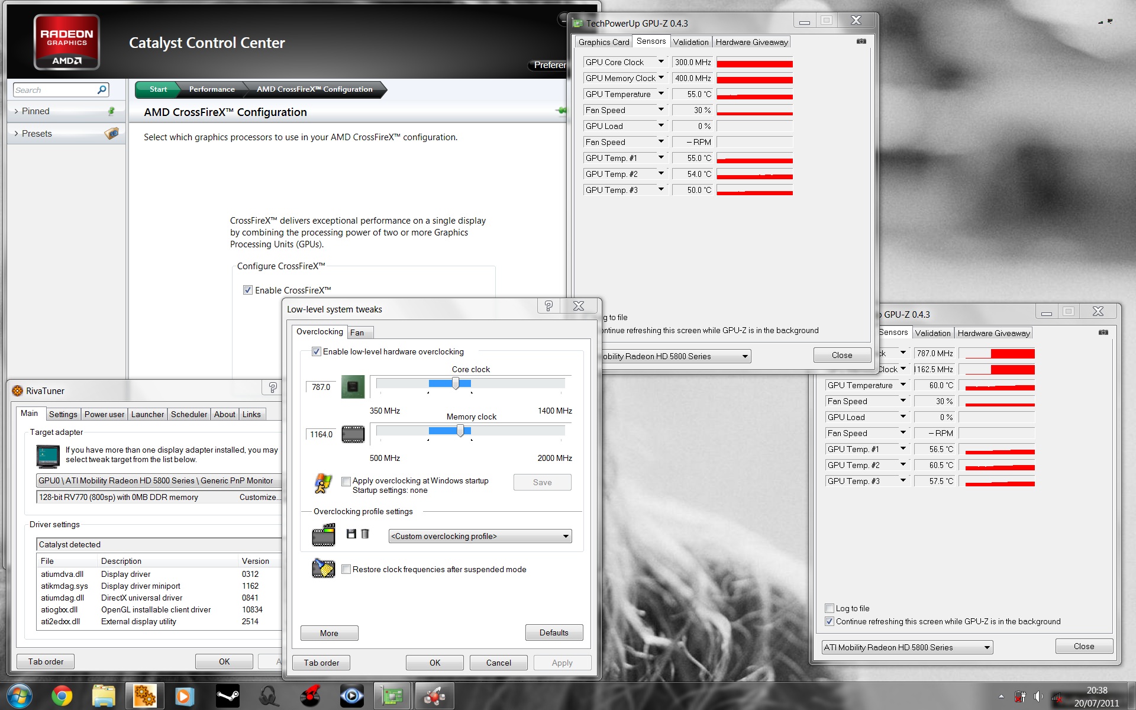The height and width of the screenshot is (710, 1136).
Task: Open GPU Memory Clock sensor dropdown arrow
Action: click(661, 78)
